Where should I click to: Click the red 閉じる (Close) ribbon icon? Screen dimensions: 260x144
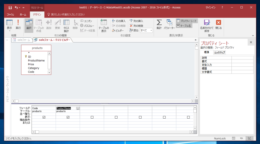pos(219,24)
